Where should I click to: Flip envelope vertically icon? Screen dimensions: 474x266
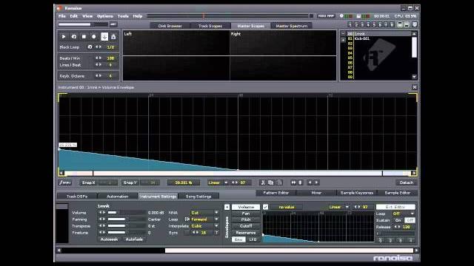(300, 183)
